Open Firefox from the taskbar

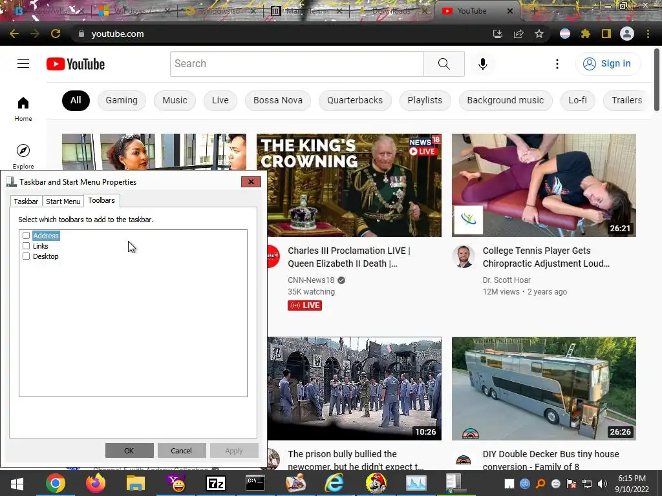tap(96, 483)
